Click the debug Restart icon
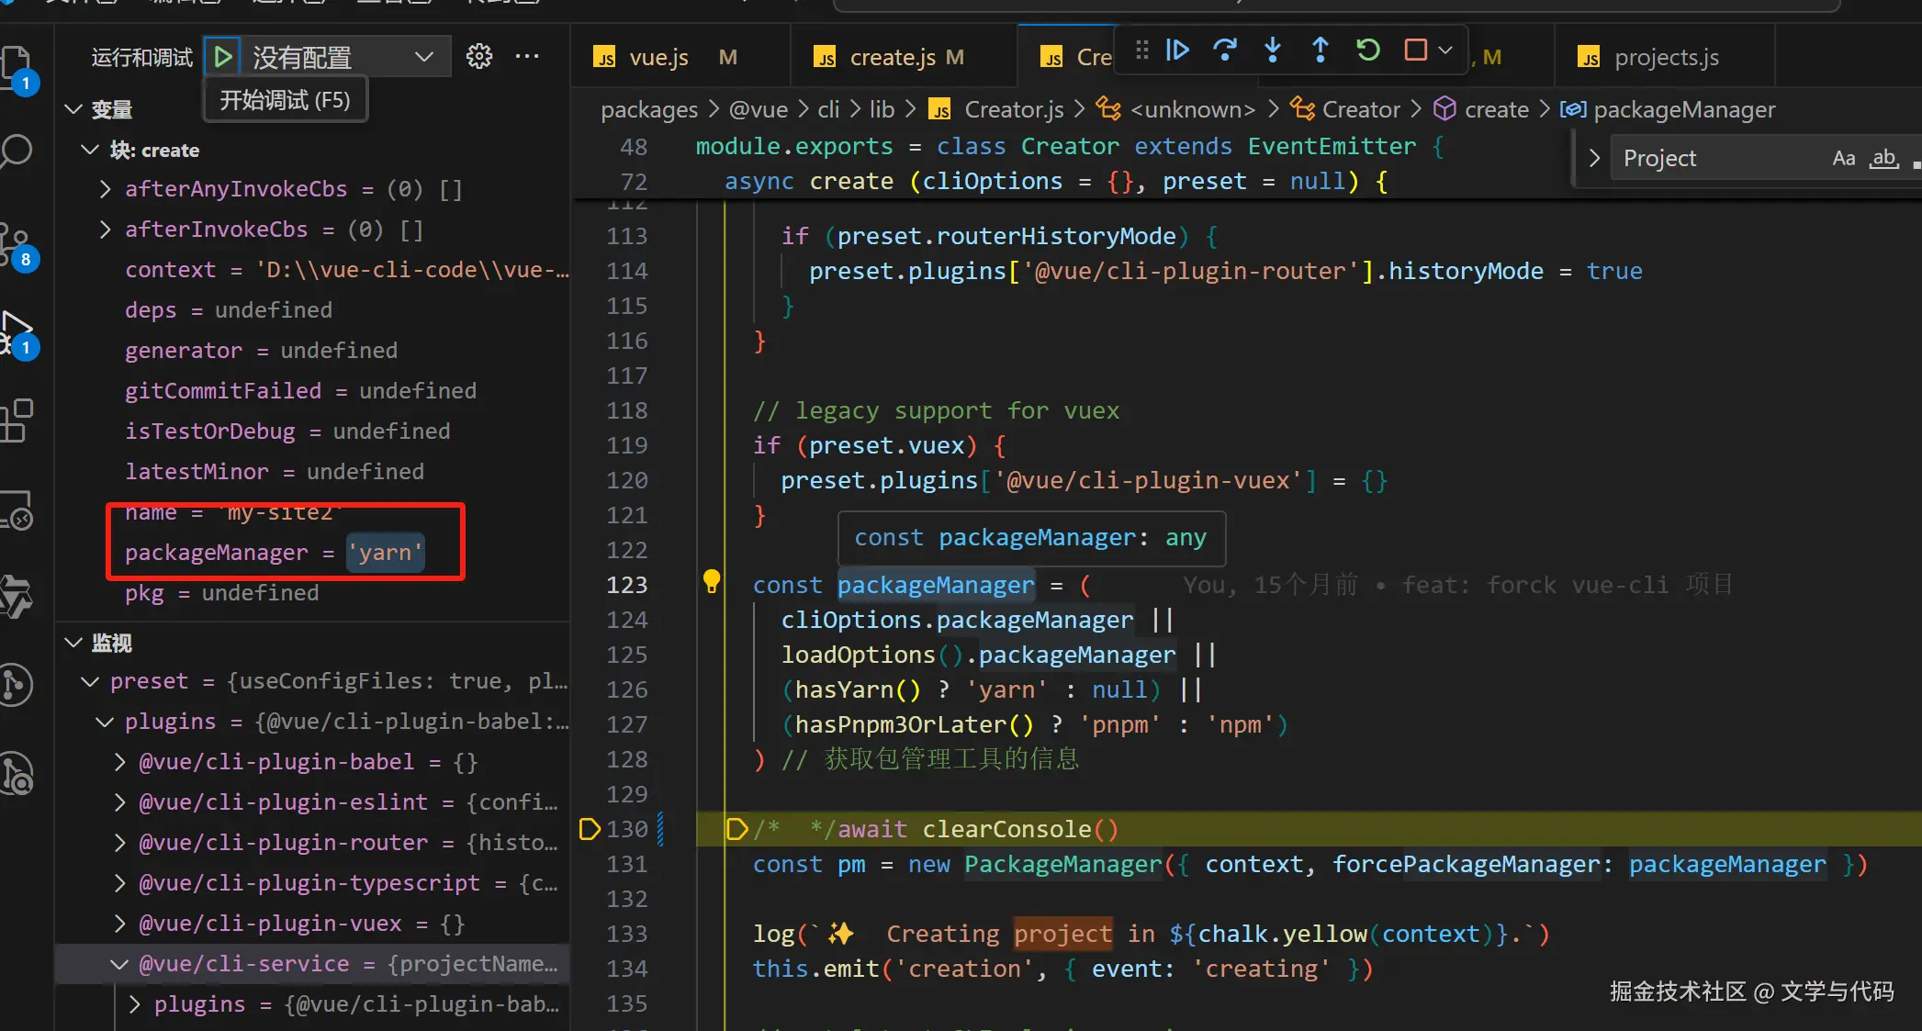The image size is (1922, 1031). point(1367,50)
